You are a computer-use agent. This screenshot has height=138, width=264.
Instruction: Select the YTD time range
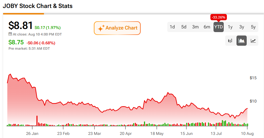(219, 27)
